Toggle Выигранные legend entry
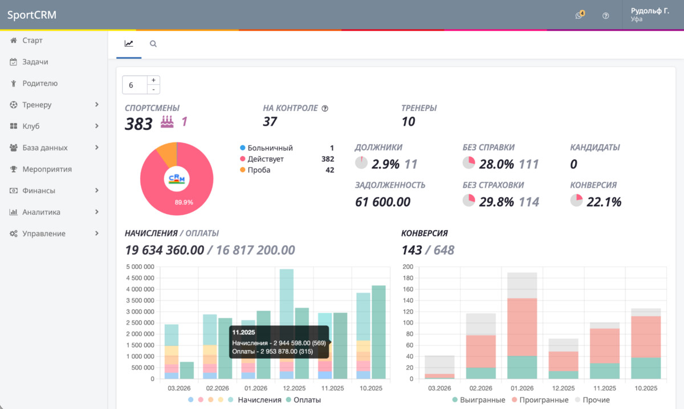The width and height of the screenshot is (684, 409). (x=478, y=400)
